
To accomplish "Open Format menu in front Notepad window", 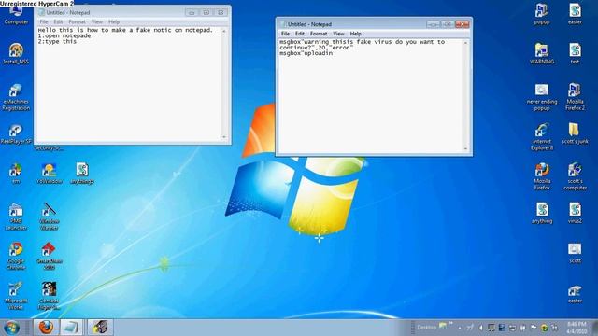I will pos(319,34).
